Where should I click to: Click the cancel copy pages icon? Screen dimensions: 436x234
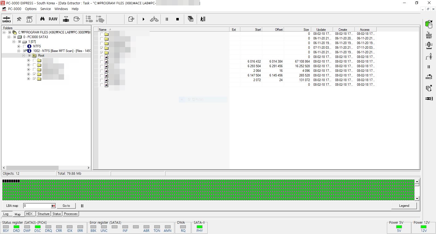pyautogui.click(x=429, y=88)
